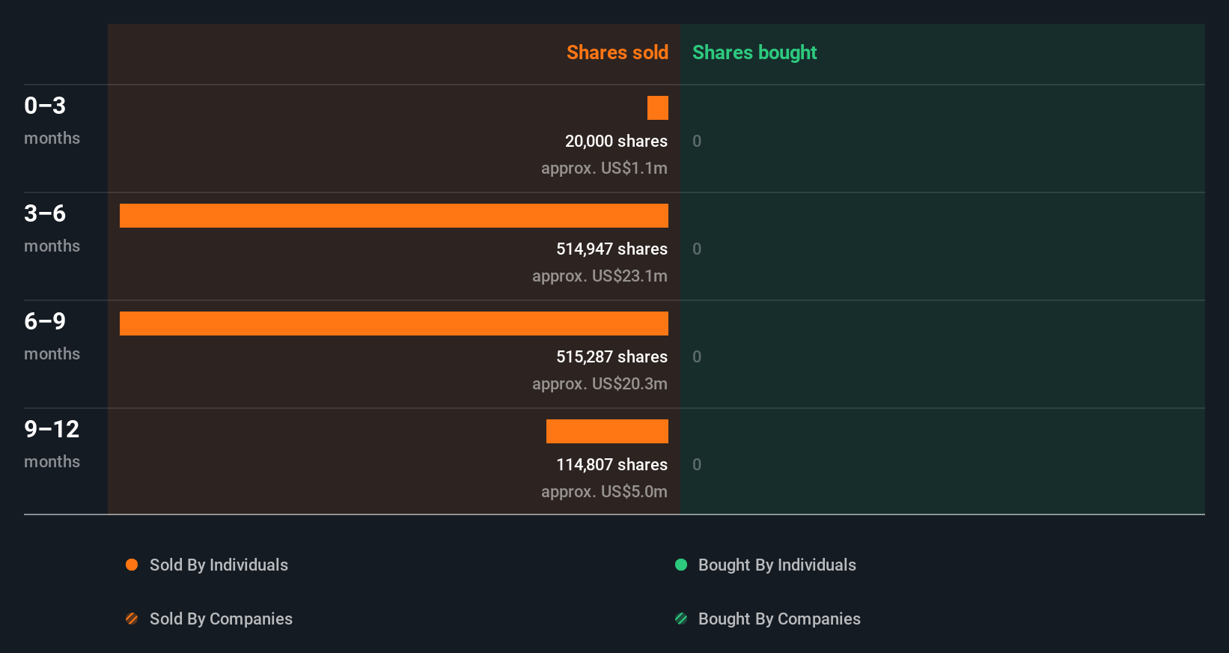1229x653 pixels.
Task: Click the 6–9 months row label
Action: 52,336
